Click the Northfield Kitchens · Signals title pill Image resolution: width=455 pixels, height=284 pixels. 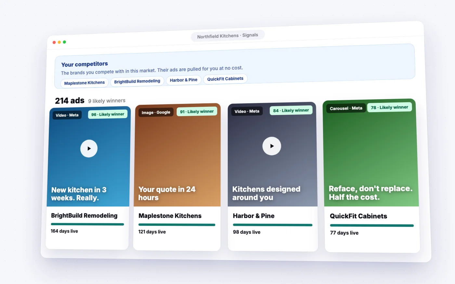pos(227,36)
